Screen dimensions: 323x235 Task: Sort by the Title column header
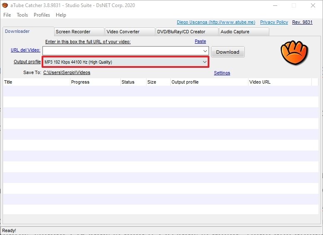[x=37, y=82]
